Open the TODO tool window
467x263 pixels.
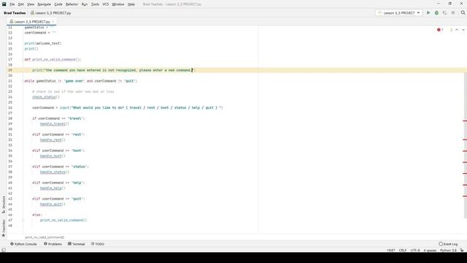pos(97,244)
